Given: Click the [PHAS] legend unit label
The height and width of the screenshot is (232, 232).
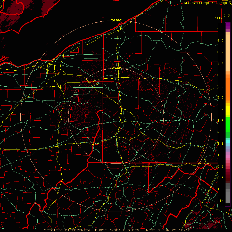Looking at the screenshot, I should 218,18.
